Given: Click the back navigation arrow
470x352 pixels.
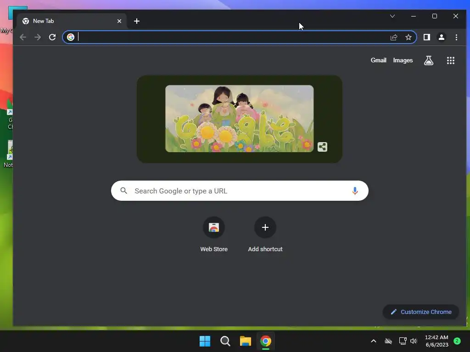Looking at the screenshot, I should coord(23,37).
